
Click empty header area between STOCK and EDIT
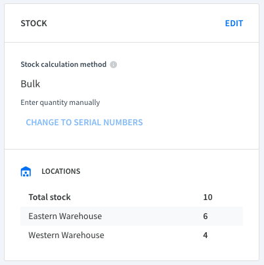136,24
